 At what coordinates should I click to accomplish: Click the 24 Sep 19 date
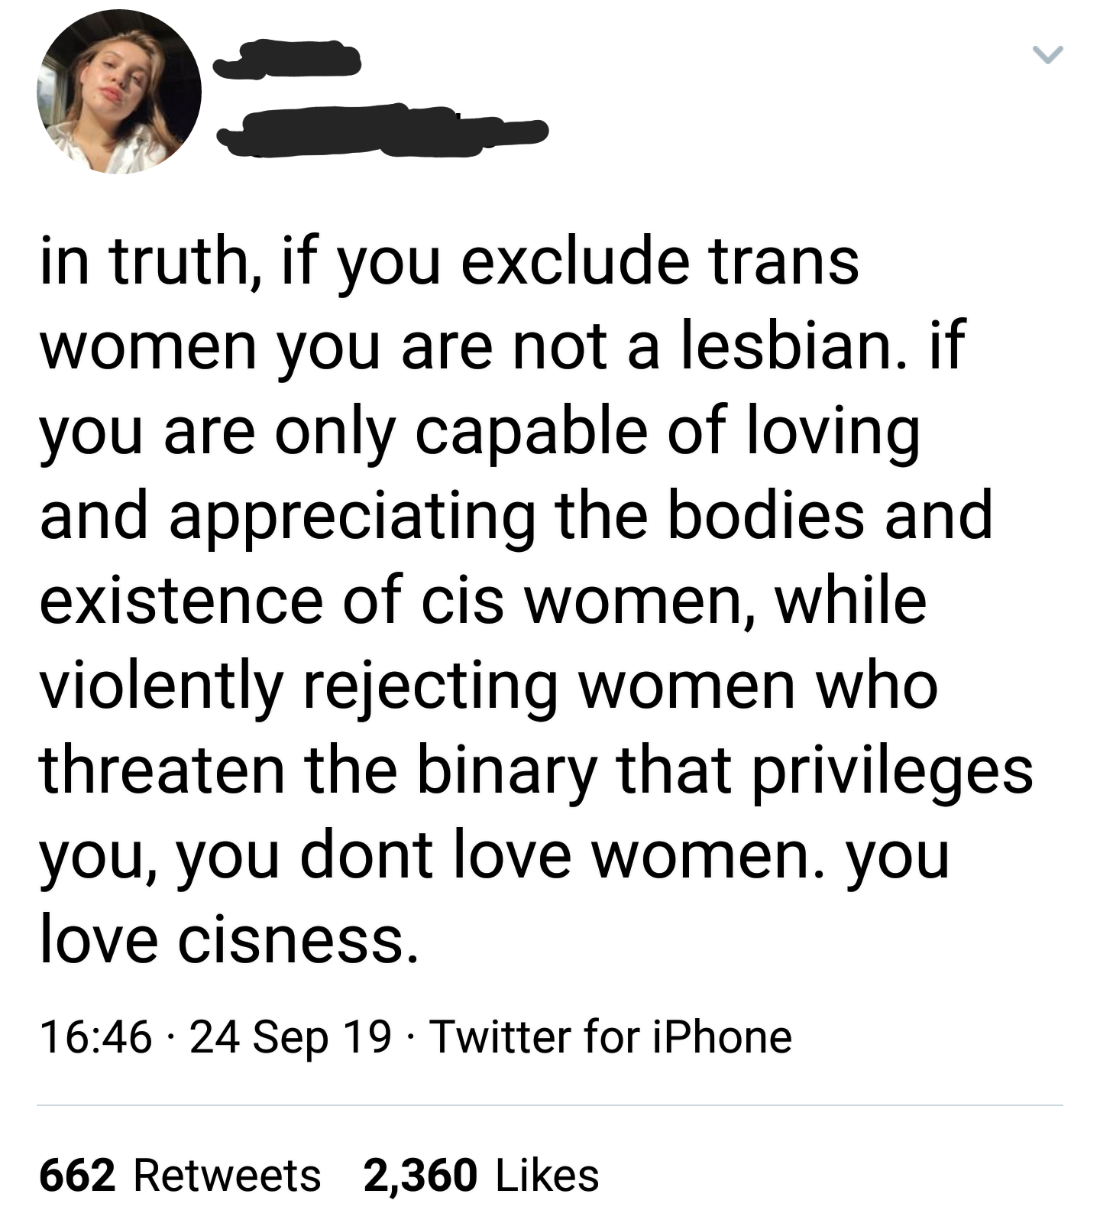point(290,1038)
